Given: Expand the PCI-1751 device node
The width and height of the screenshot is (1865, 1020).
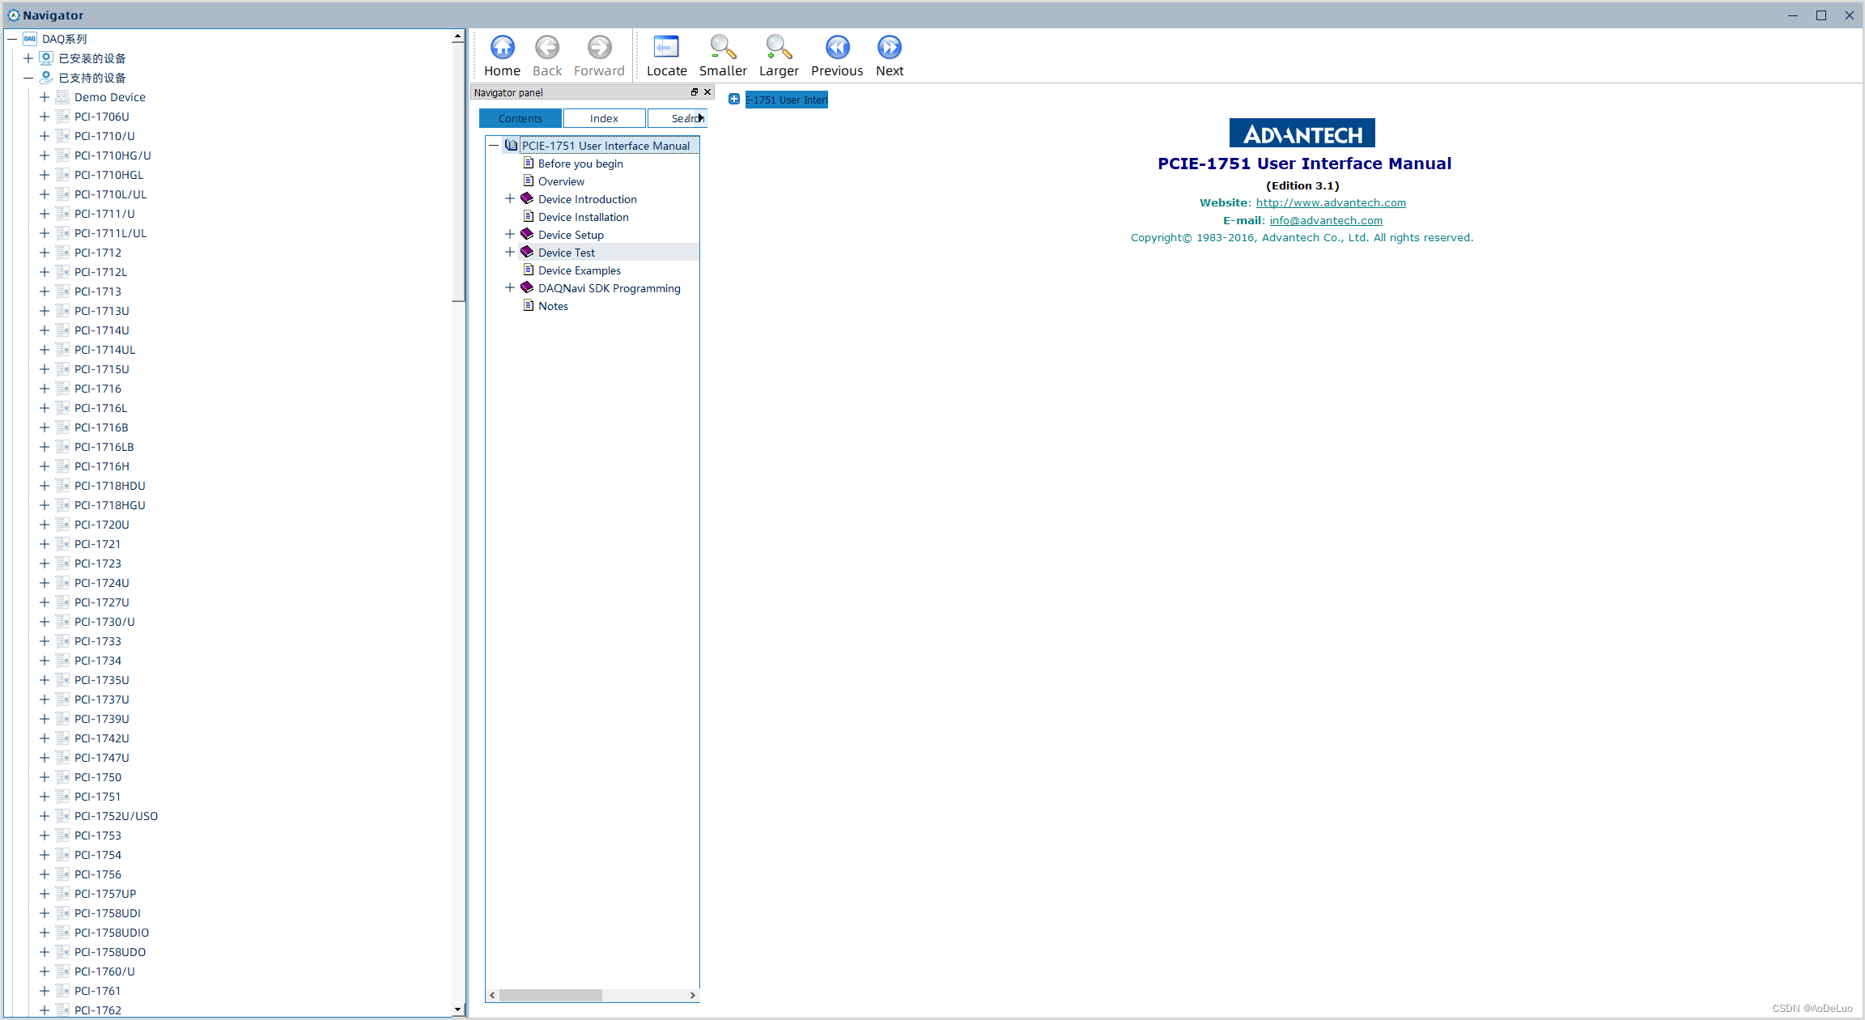Looking at the screenshot, I should point(45,797).
